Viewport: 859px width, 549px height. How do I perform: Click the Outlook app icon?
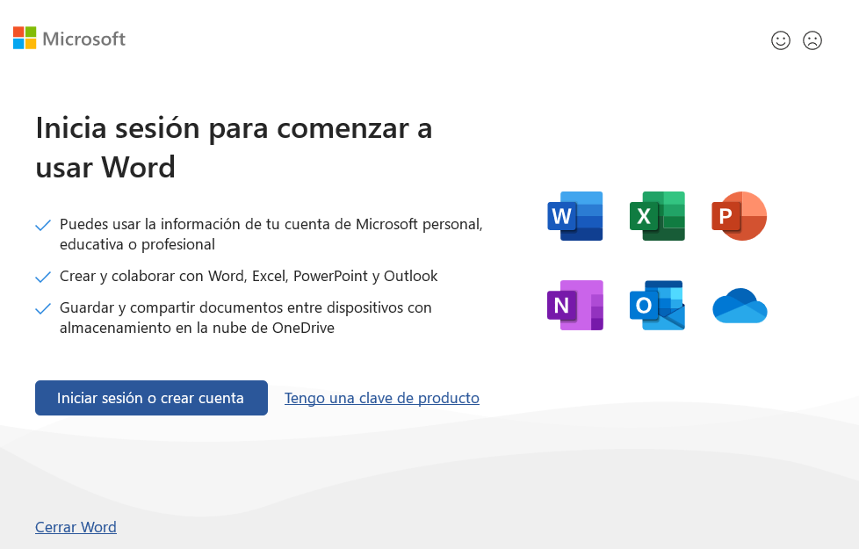pos(657,305)
